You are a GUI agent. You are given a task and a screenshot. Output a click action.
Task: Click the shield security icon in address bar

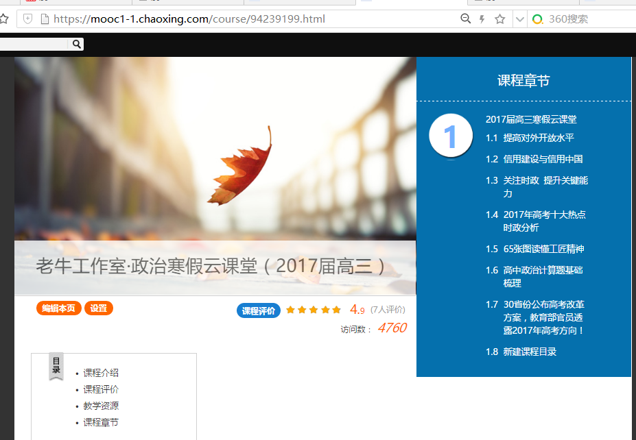(27, 19)
